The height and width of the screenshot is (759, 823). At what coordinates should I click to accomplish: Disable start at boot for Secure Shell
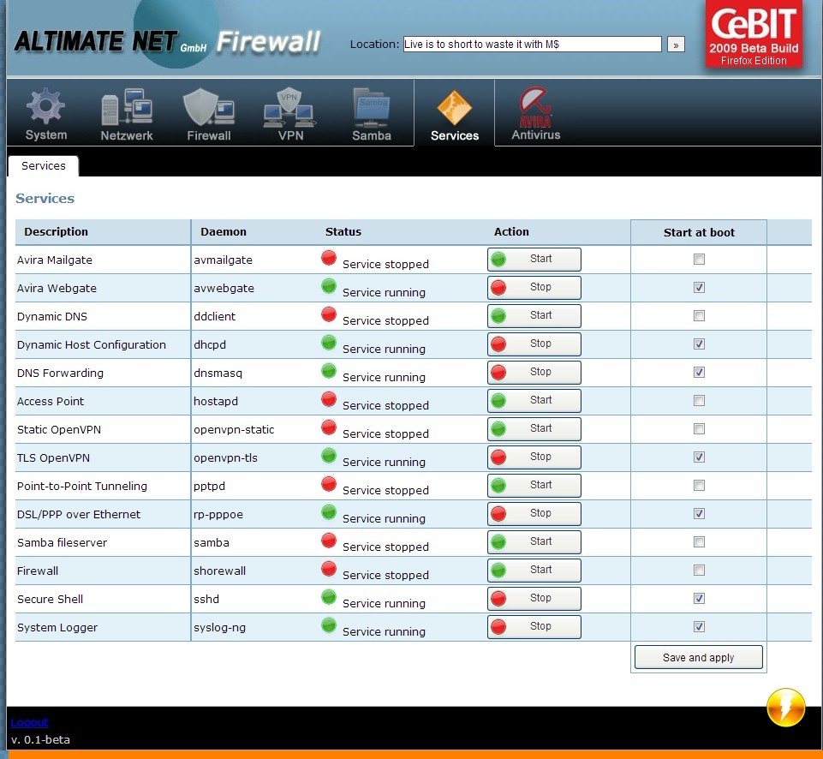point(699,599)
